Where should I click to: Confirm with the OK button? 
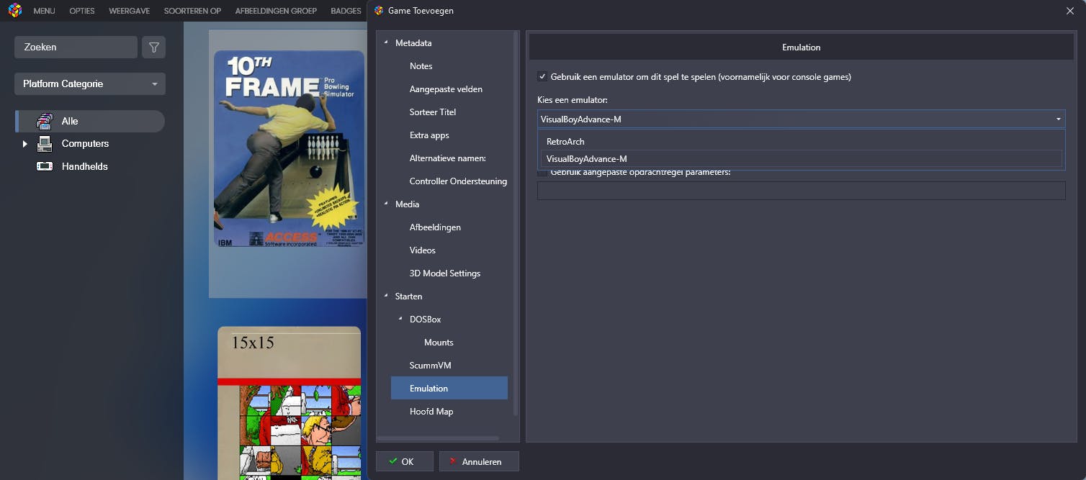coord(405,461)
